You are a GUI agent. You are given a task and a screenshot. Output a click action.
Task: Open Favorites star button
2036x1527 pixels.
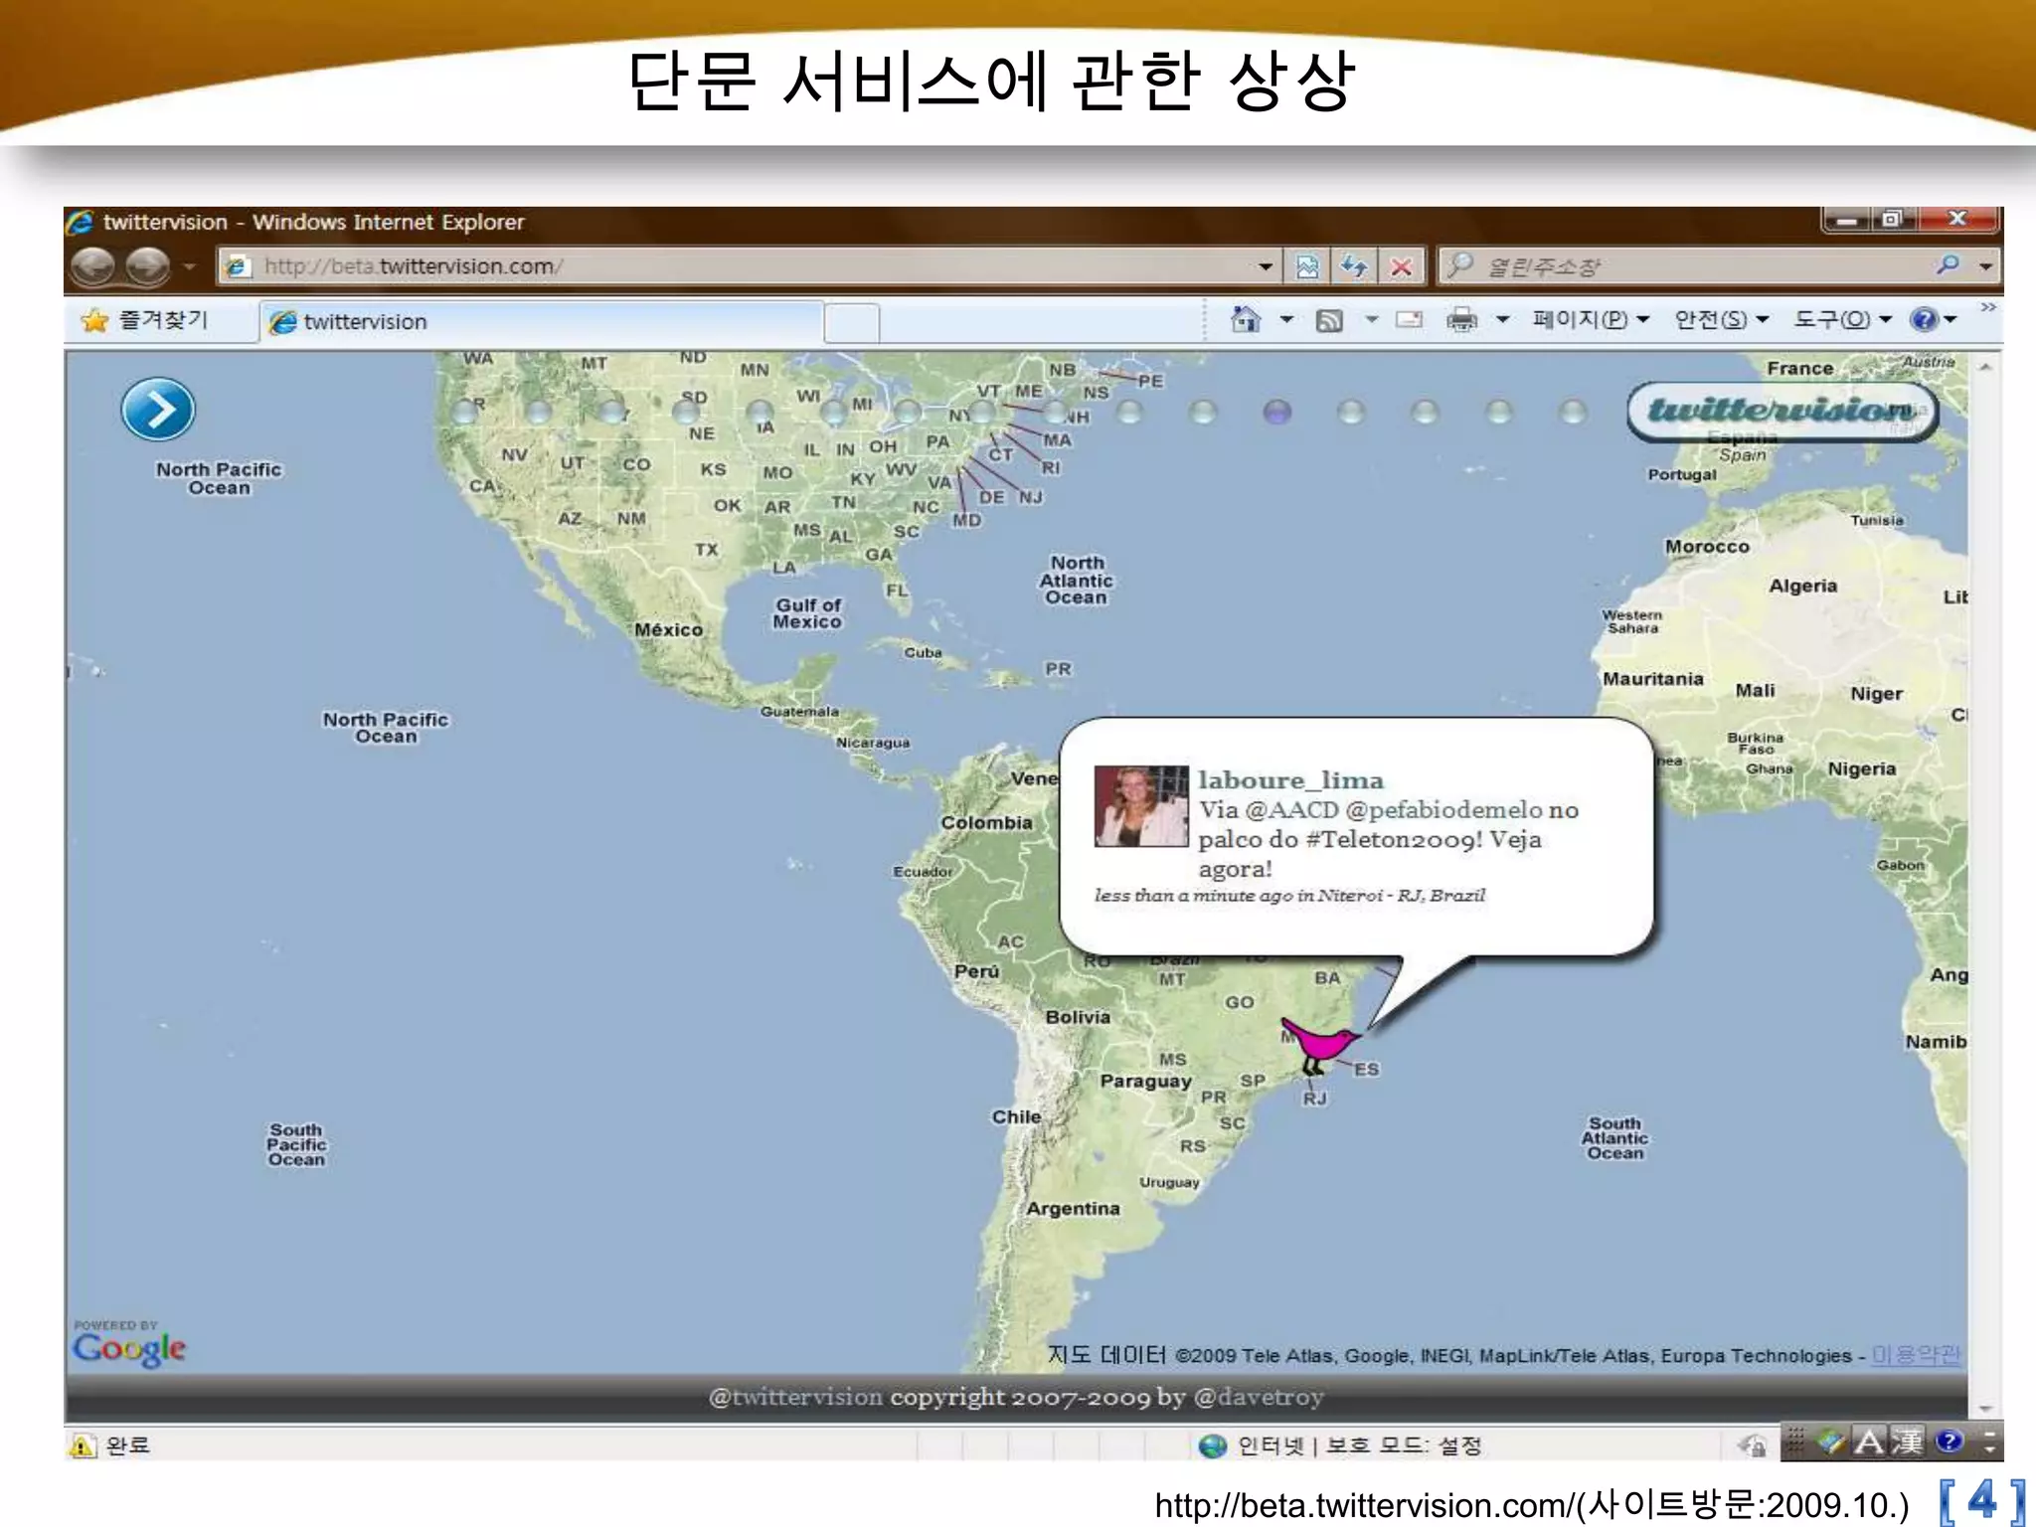click(x=146, y=320)
